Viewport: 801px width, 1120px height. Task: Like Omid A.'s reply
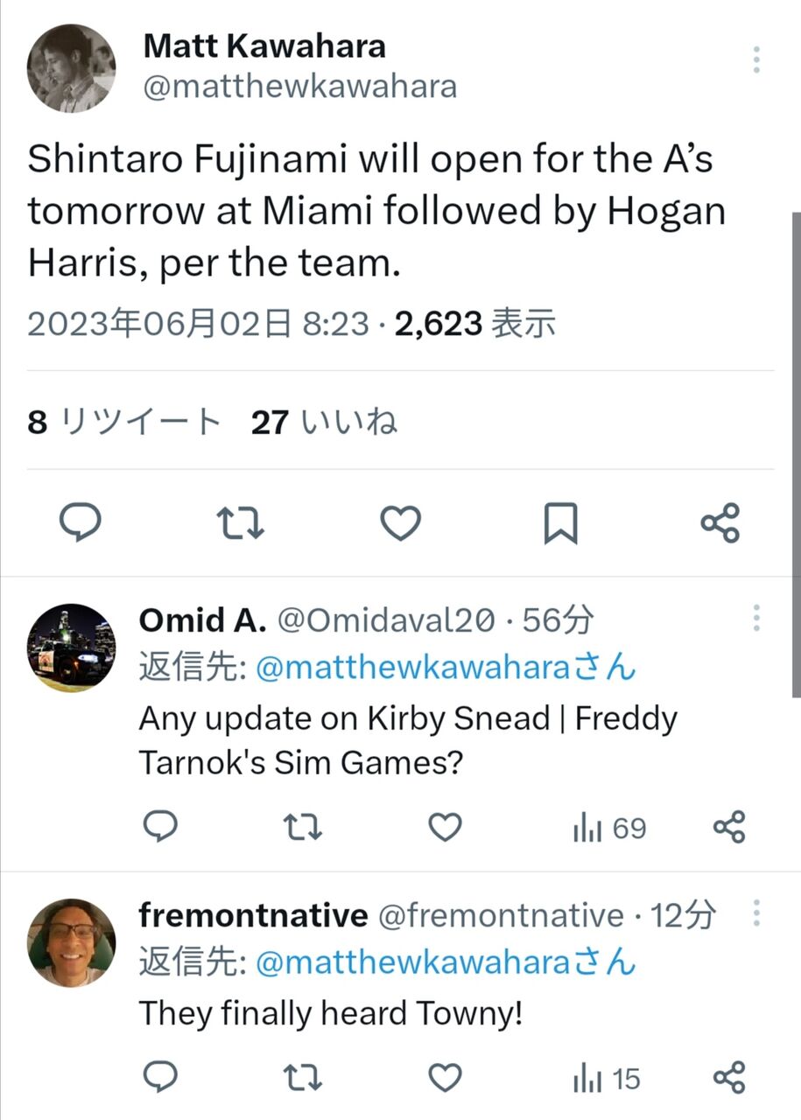pos(446,826)
